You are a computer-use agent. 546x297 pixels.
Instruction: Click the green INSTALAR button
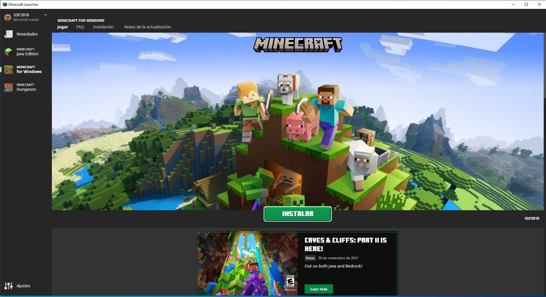click(298, 214)
